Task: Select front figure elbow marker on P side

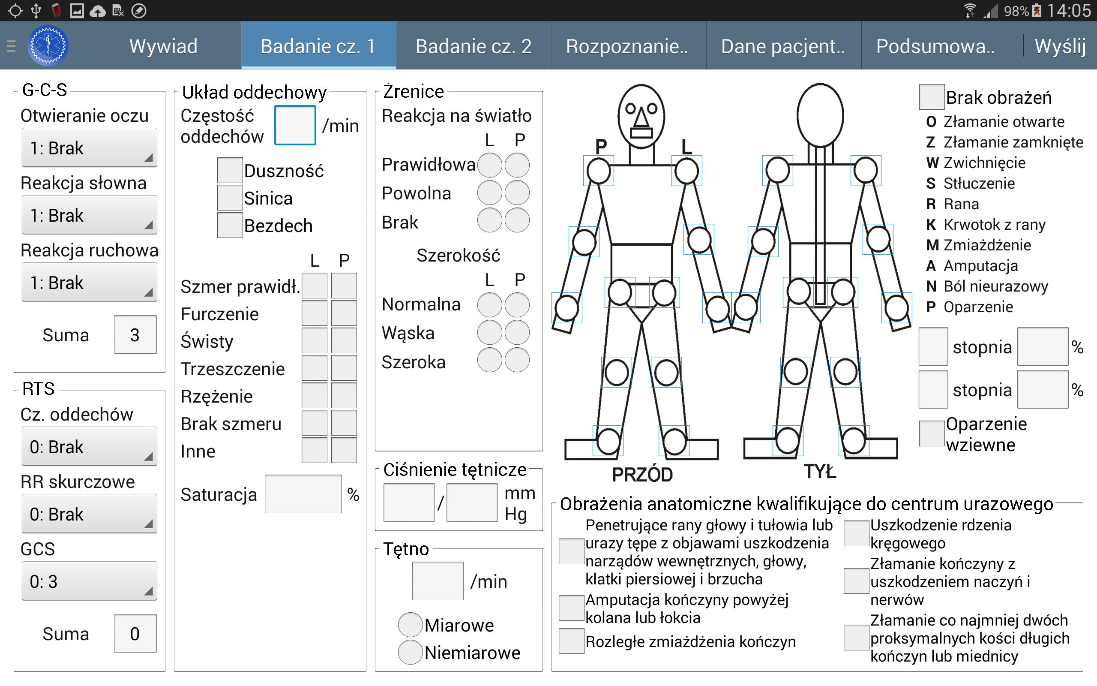Action: click(584, 242)
